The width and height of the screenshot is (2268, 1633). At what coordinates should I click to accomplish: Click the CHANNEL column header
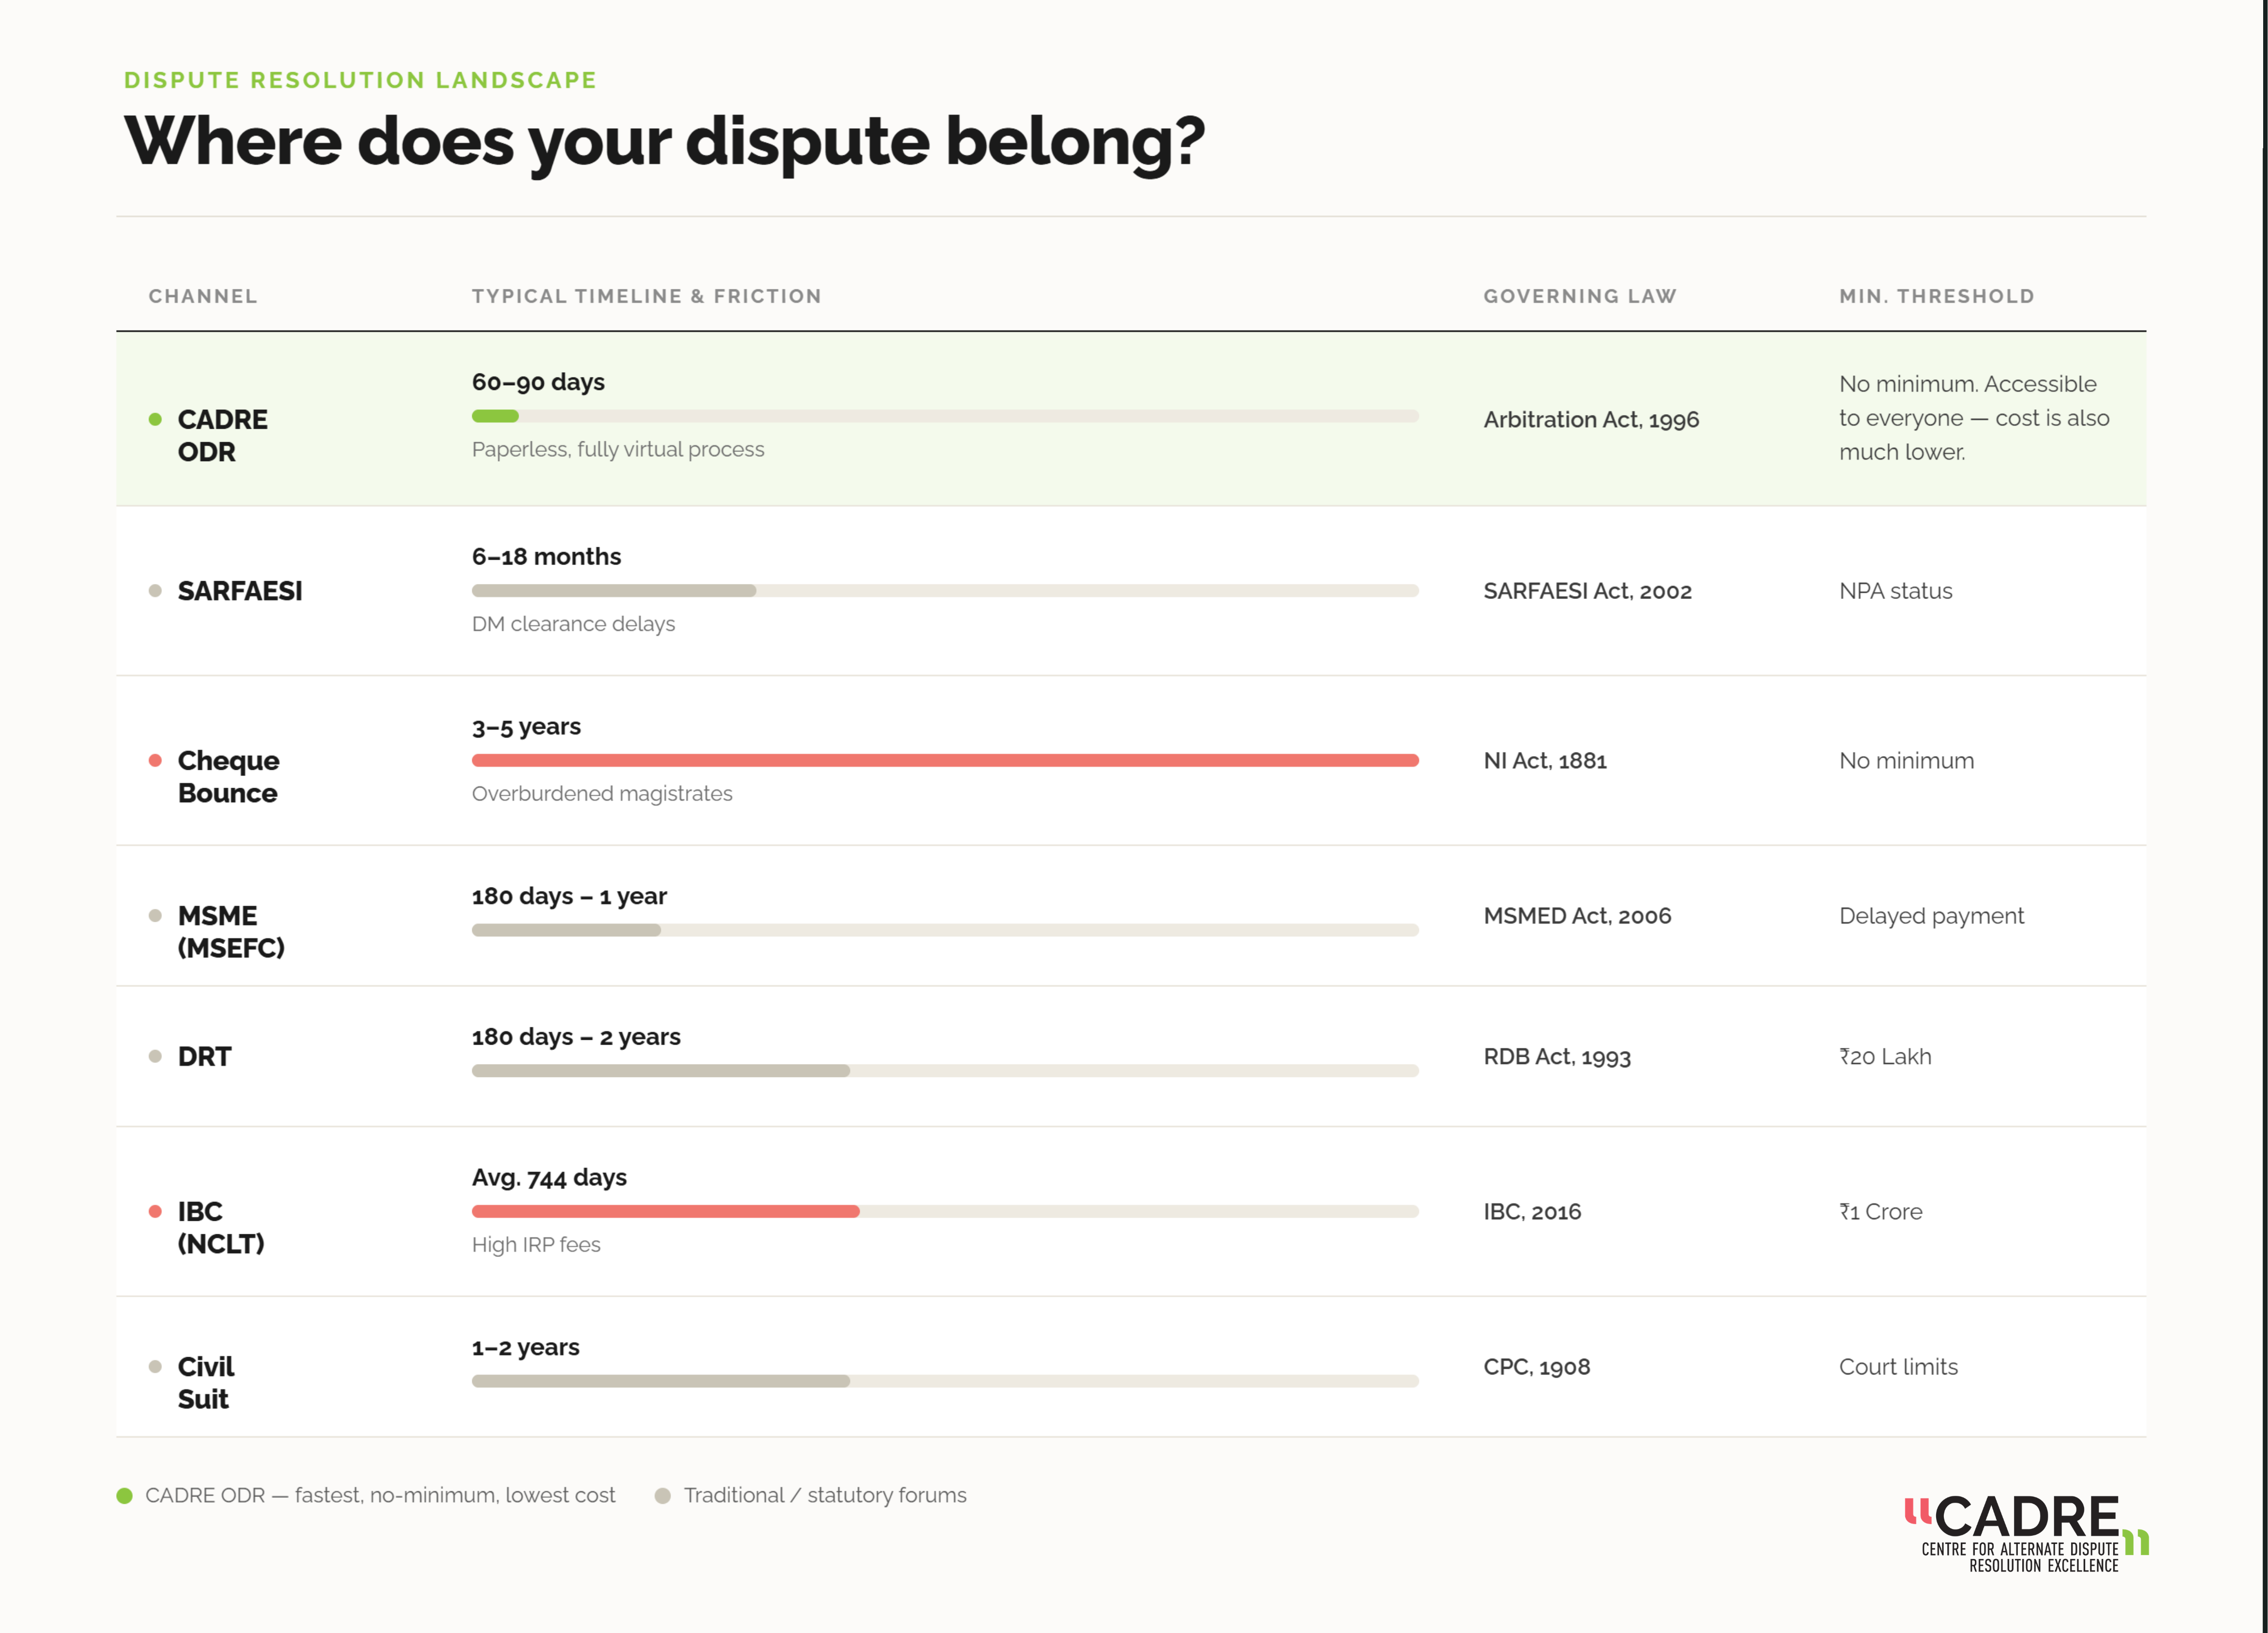(x=203, y=296)
